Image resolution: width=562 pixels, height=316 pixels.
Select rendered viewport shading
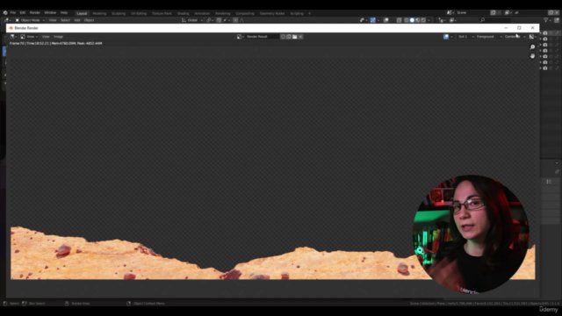click(x=423, y=20)
